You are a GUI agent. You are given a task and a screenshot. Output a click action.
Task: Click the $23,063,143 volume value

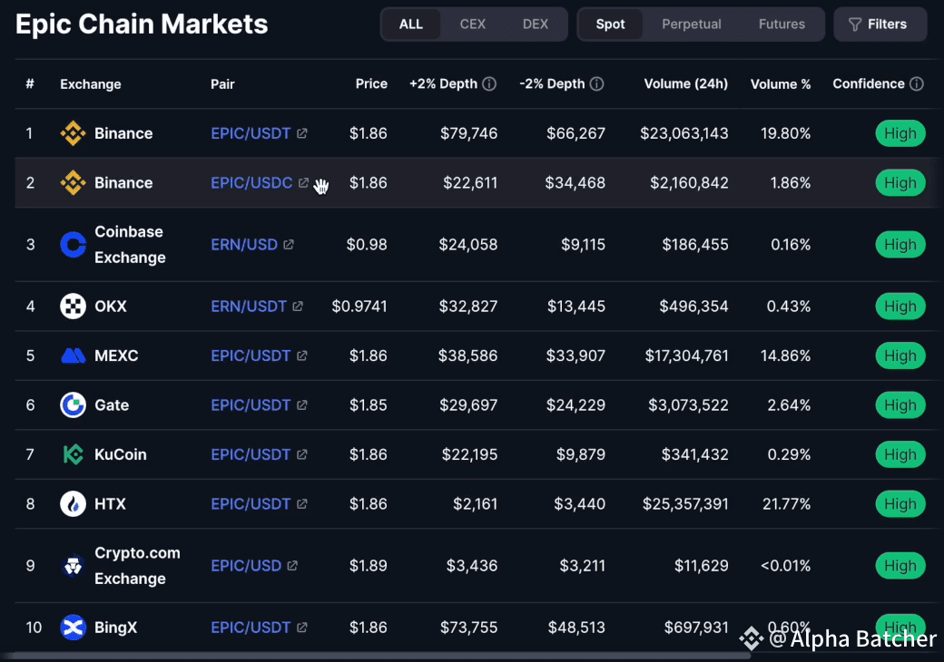(683, 133)
